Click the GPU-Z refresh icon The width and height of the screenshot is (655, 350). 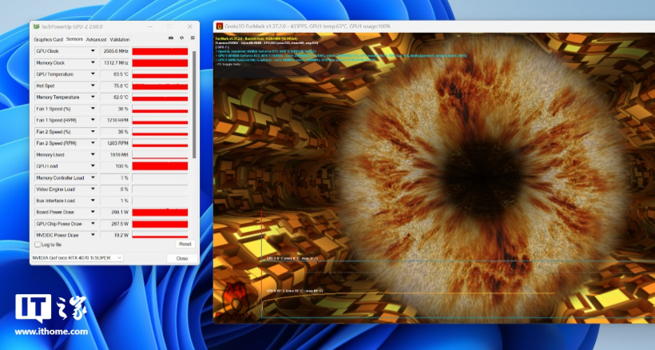point(181,38)
